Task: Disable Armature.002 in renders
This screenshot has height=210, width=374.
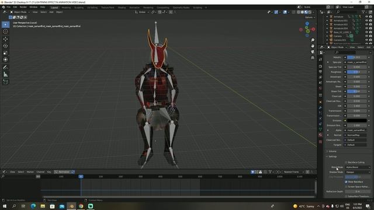Action: click(x=370, y=24)
